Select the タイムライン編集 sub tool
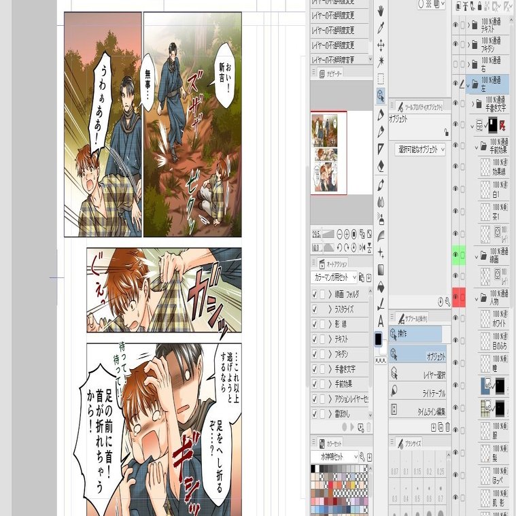This screenshot has height=516, width=516. 417,411
